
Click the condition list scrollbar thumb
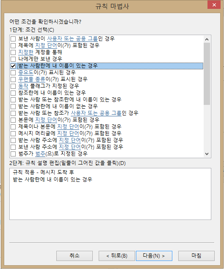[x=207, y=74]
